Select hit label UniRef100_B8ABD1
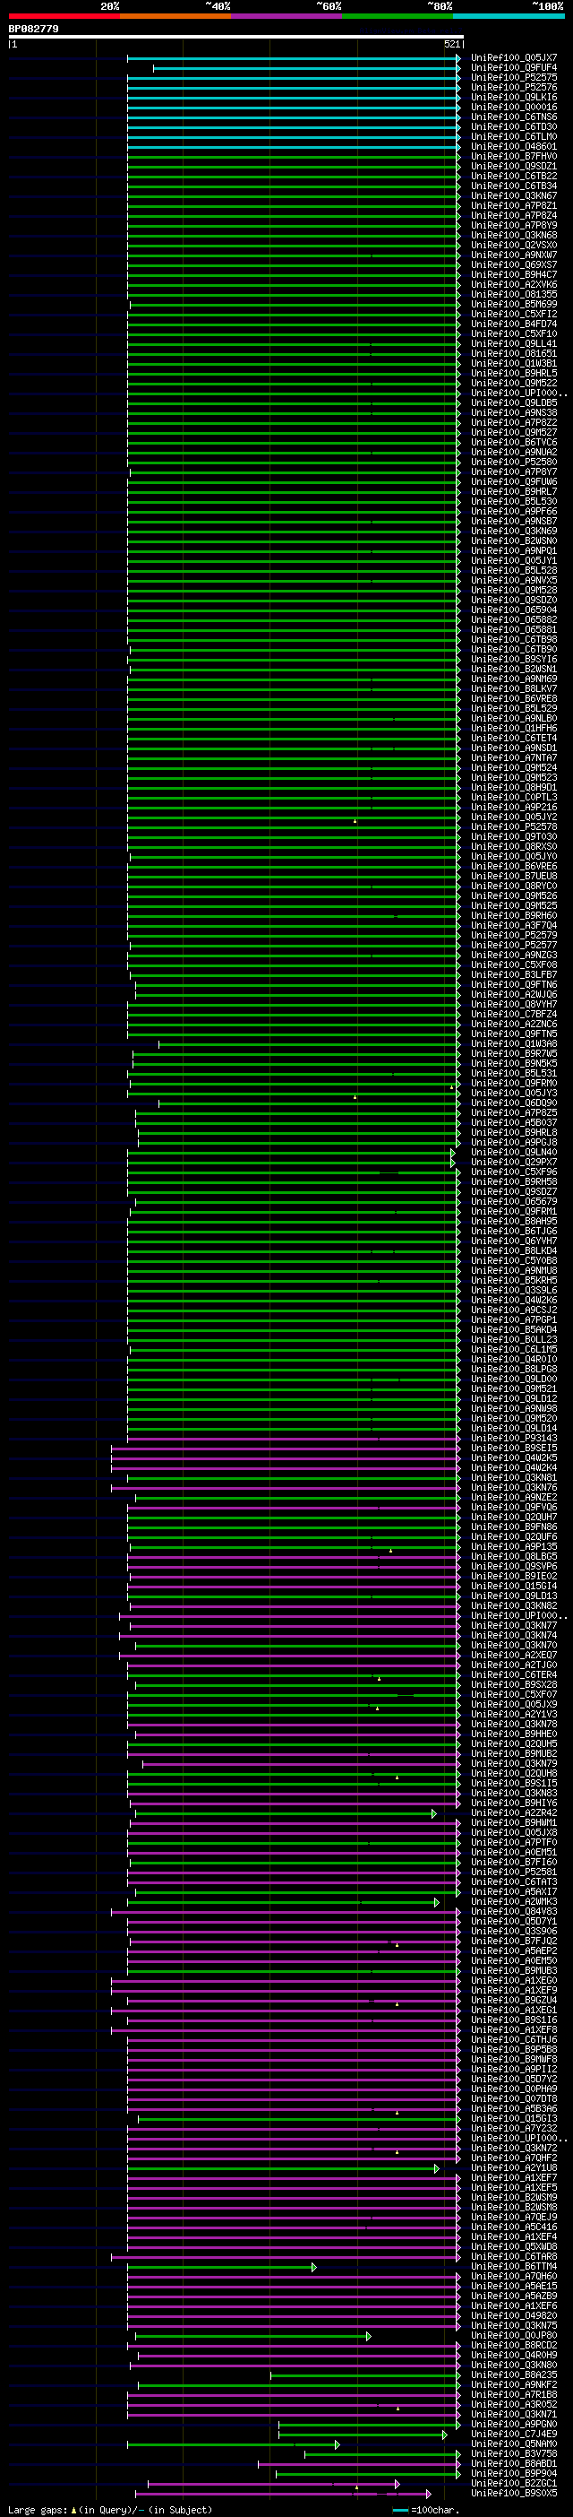573x2517 pixels. coord(515,2464)
